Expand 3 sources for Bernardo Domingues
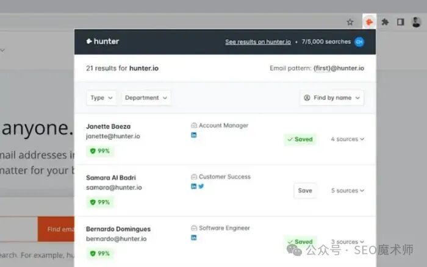This screenshot has height=267, width=427. coord(348,241)
